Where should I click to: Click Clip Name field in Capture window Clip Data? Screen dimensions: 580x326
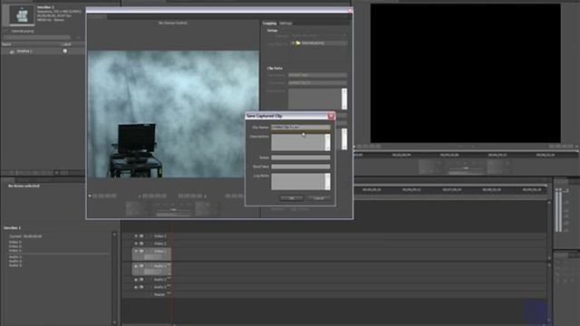coord(317,82)
